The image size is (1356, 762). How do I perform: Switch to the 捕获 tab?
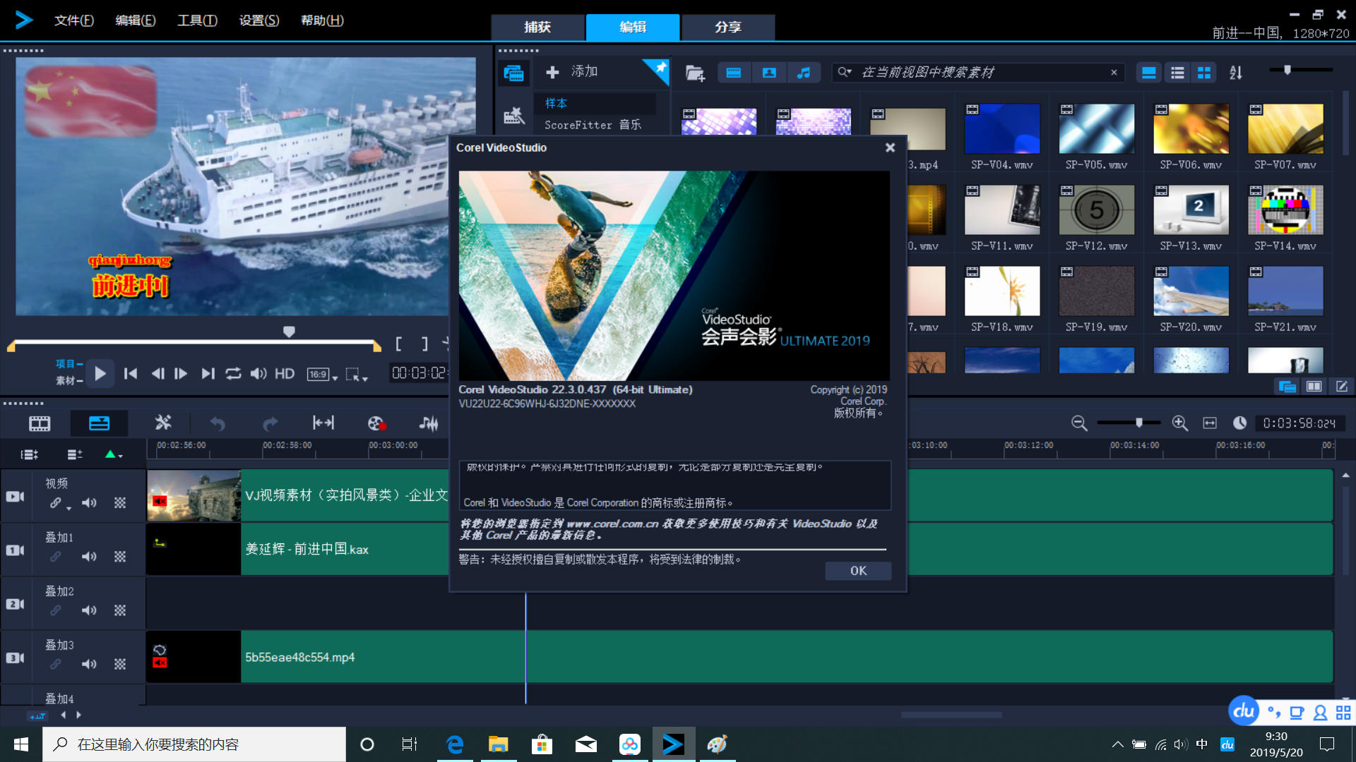(x=537, y=27)
